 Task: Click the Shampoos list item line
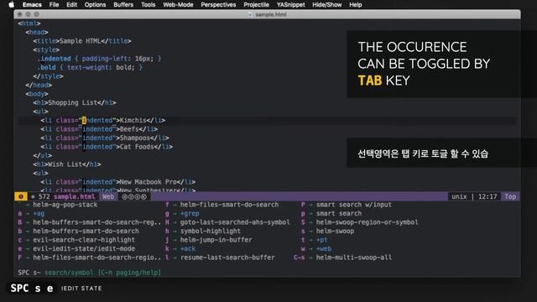(x=105, y=138)
